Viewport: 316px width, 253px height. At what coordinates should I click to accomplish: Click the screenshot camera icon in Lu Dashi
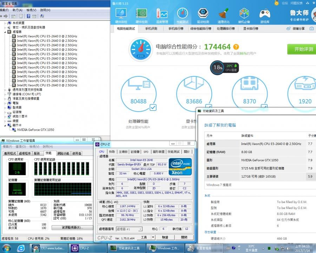[311, 29]
